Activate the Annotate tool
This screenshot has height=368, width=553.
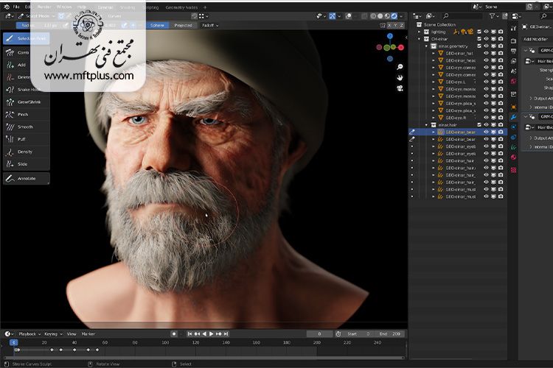click(x=26, y=179)
